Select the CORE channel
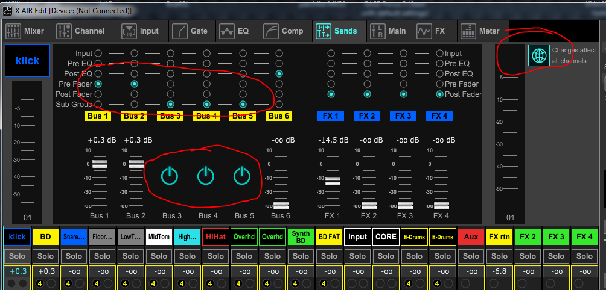This screenshot has width=606, height=290. (x=386, y=237)
